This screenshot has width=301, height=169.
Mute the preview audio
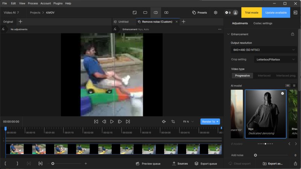[x=164, y=122]
